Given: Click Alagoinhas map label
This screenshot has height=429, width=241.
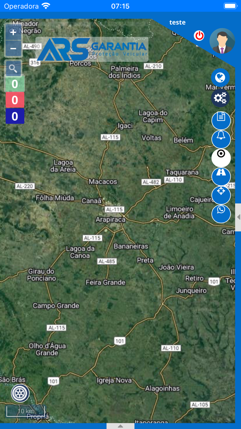Looking at the screenshot, I should tap(162, 389).
